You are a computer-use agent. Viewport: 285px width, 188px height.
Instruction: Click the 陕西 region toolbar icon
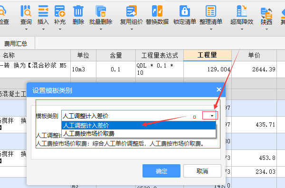[266, 13]
